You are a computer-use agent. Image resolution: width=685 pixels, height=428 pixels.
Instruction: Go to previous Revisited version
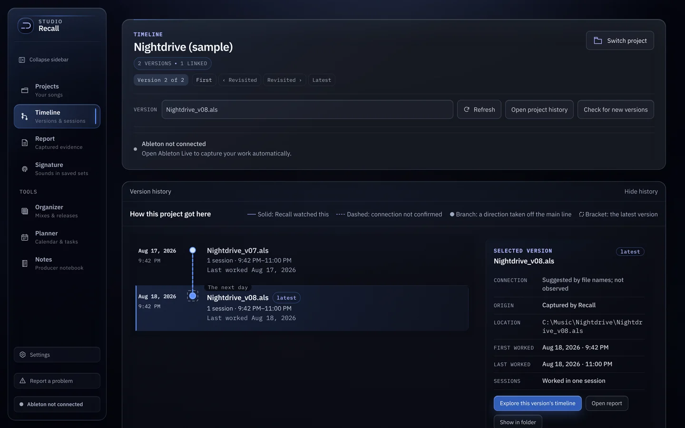240,80
